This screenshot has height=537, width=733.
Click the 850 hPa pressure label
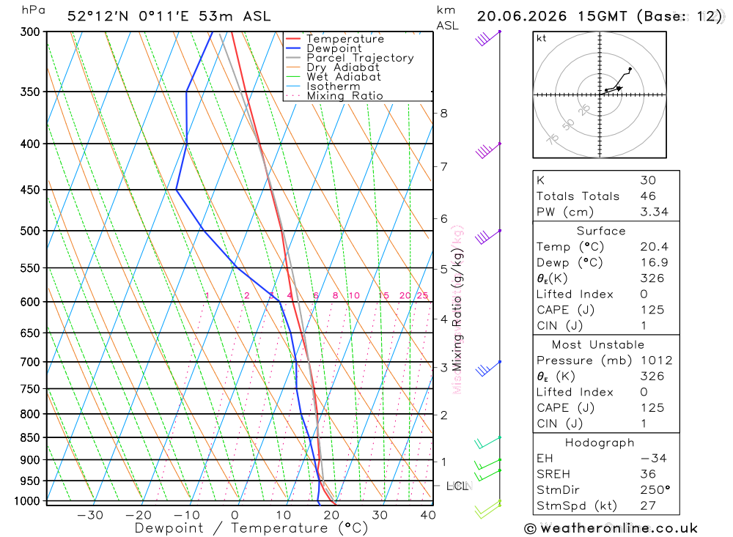[30, 438]
